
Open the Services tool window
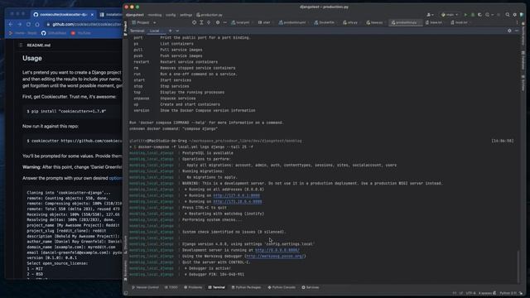point(311,287)
